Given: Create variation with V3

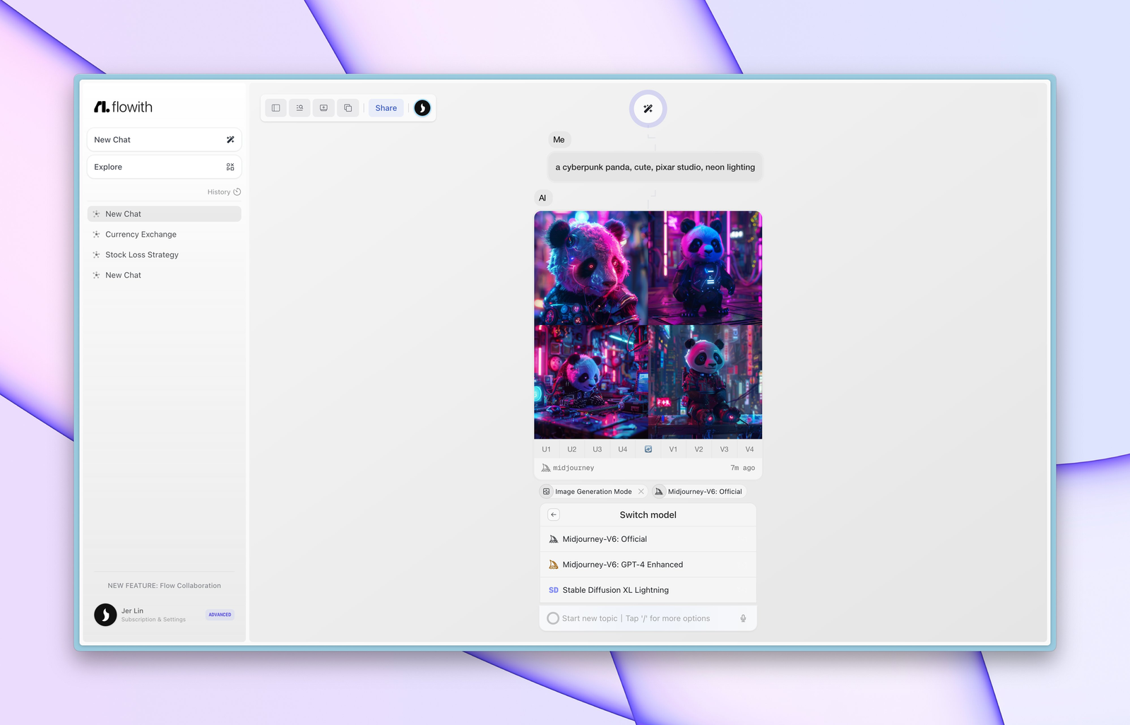Looking at the screenshot, I should (x=724, y=449).
